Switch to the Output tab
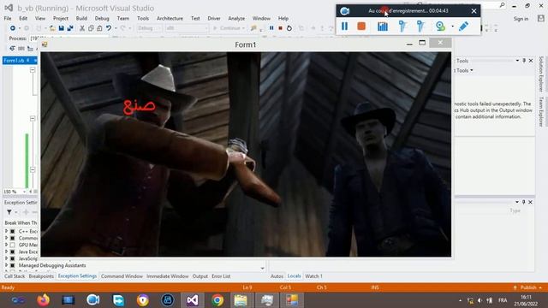Viewport: 548px width, 308px height. 200,276
